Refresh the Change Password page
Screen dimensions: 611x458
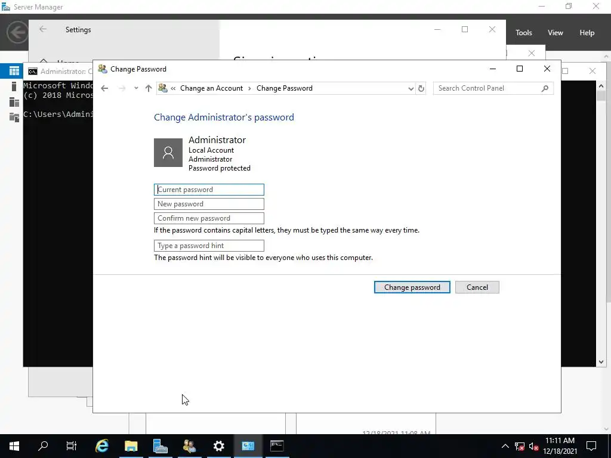[421, 88]
